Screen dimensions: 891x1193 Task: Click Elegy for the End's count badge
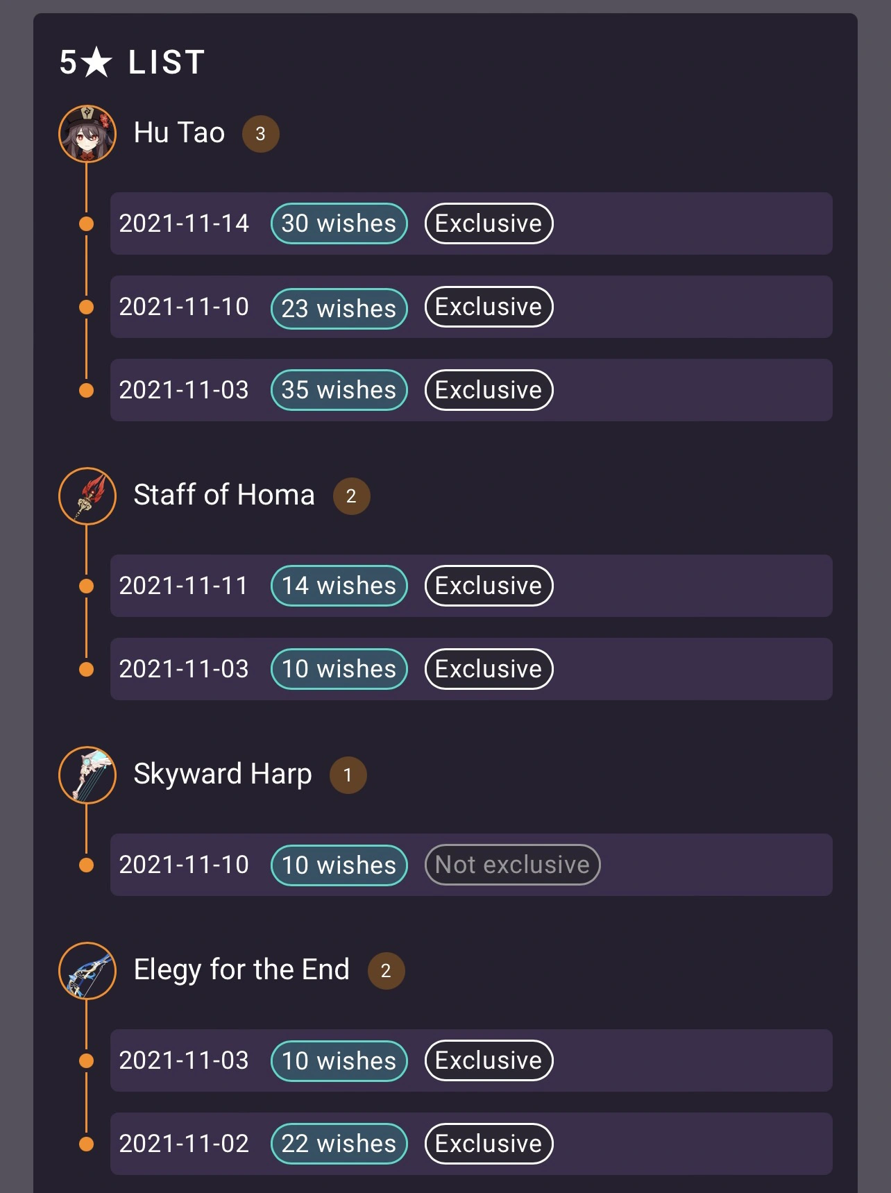(x=386, y=971)
